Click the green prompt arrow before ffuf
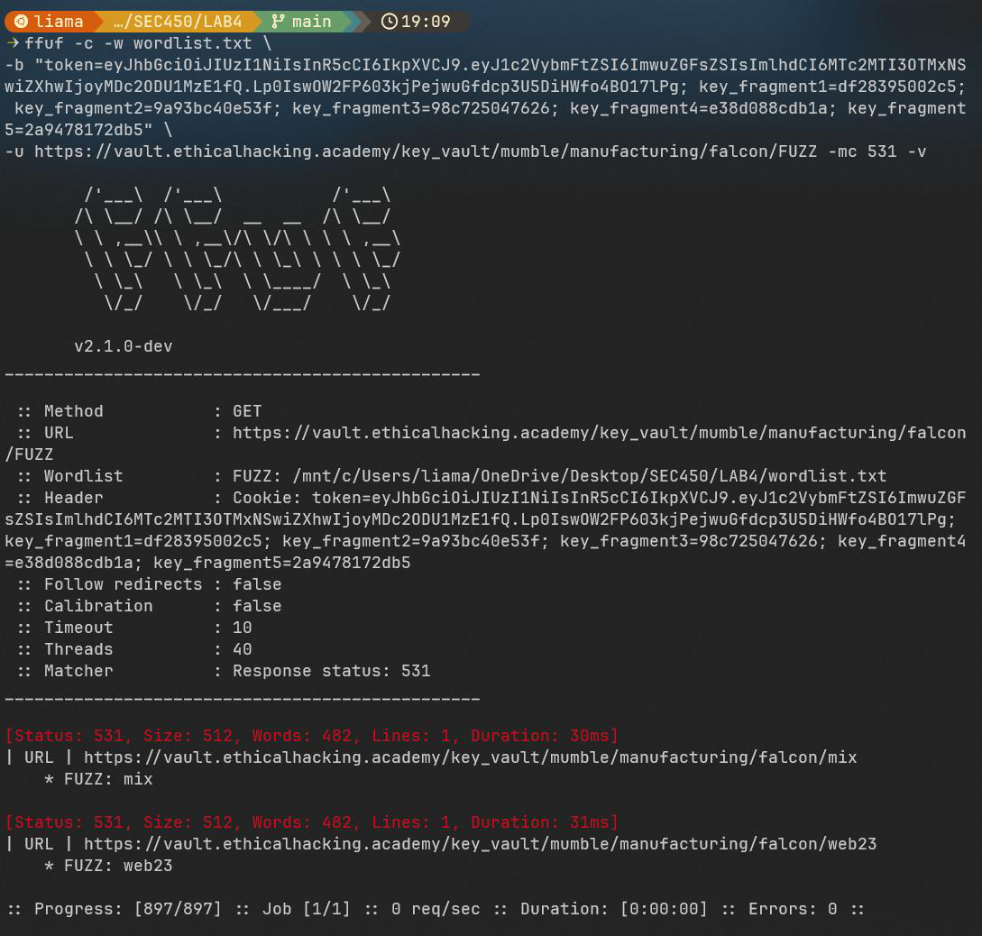The image size is (982, 936). pyautogui.click(x=13, y=43)
